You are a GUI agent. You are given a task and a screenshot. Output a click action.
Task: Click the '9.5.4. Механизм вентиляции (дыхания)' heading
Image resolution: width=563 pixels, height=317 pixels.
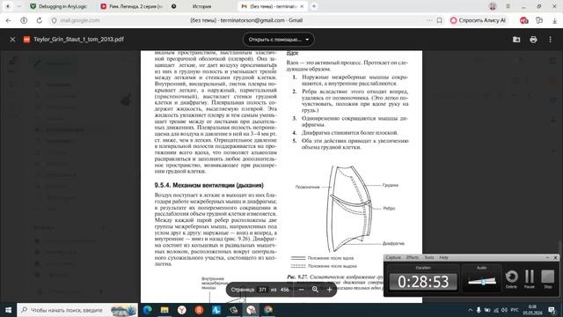[x=209, y=186]
